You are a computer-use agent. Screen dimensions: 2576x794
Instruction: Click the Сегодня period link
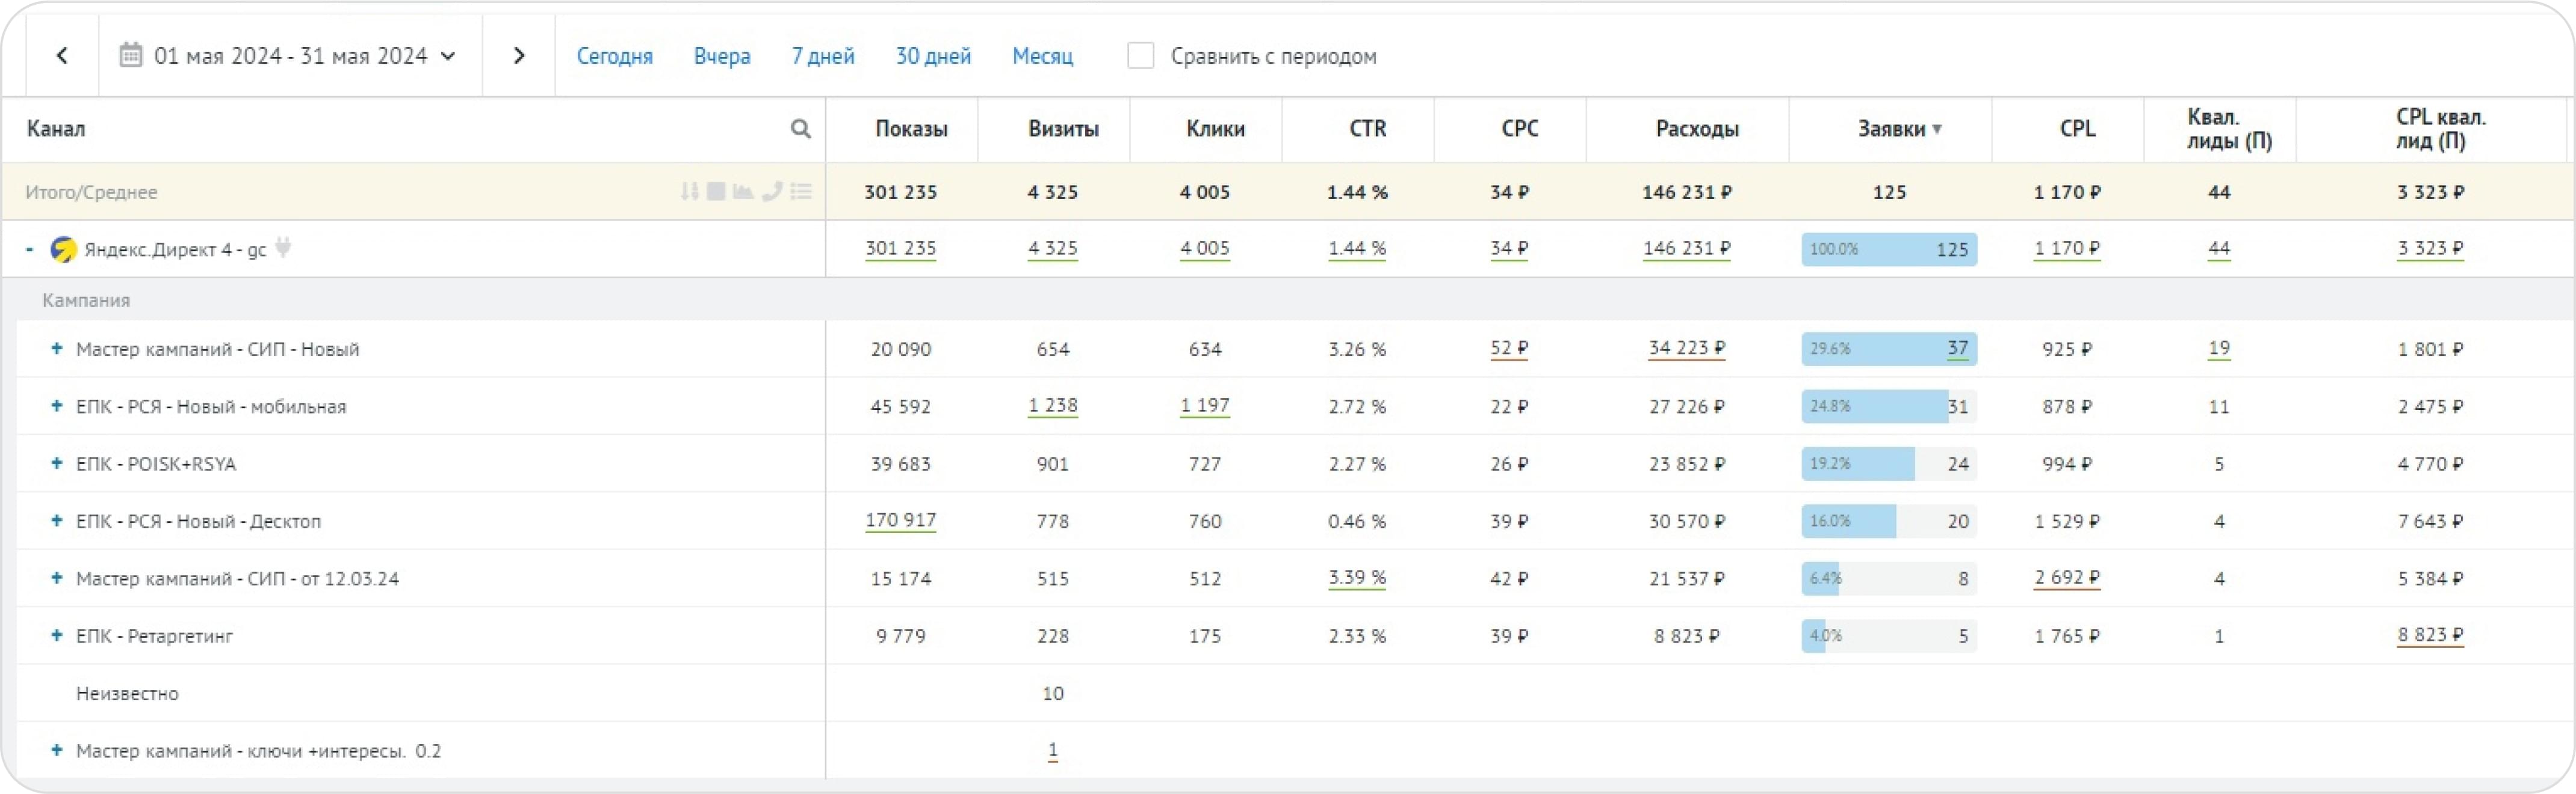(x=614, y=56)
